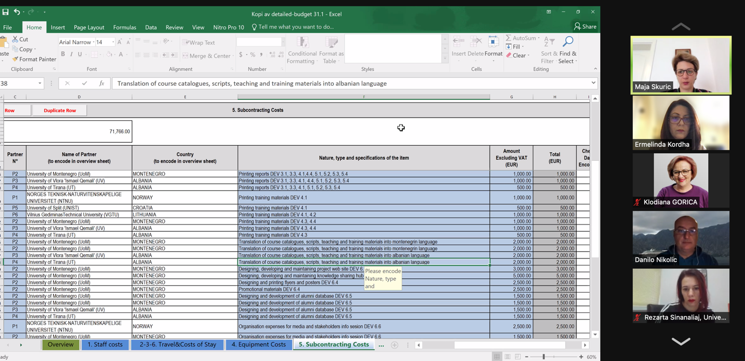Click the Font Color A swatch
745x361 pixels.
[x=121, y=55]
